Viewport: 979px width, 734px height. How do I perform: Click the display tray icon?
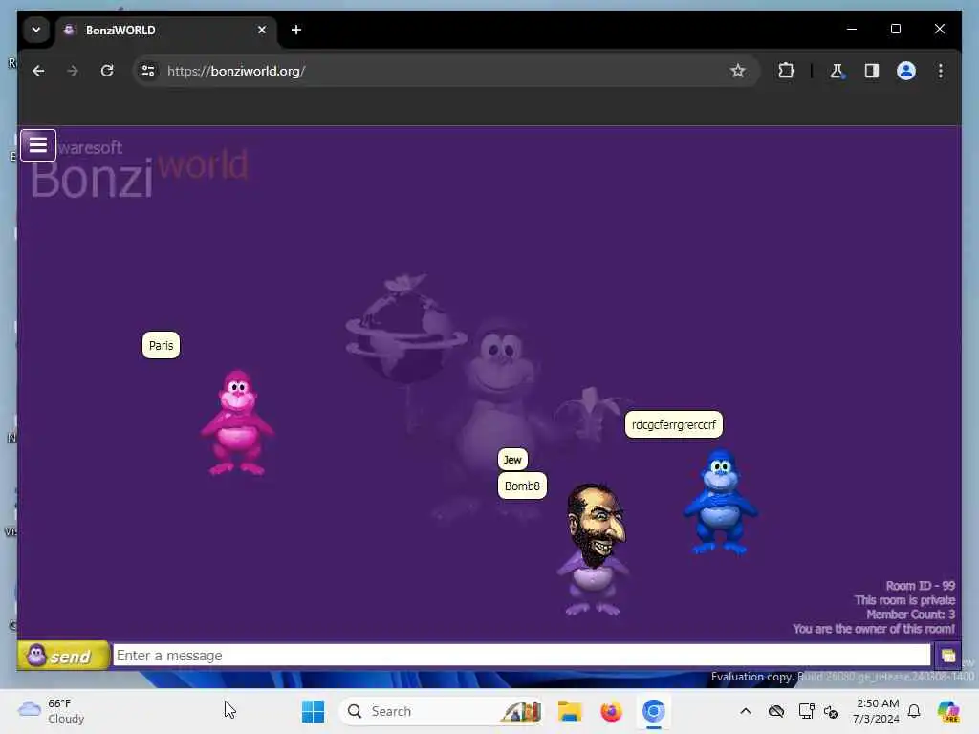coord(806,711)
